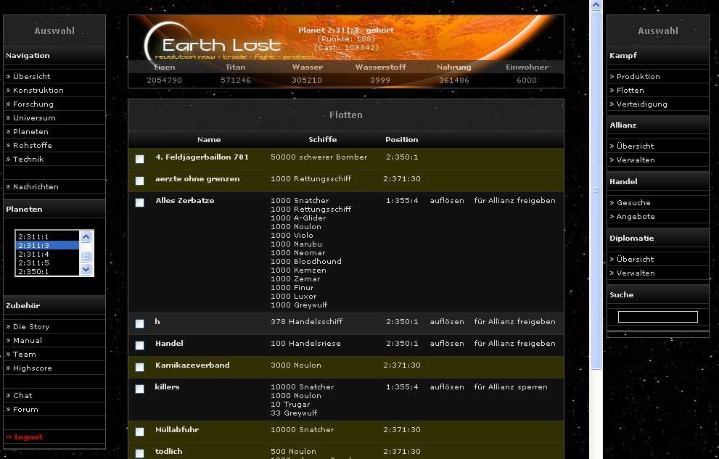Click the page vertical scrollbar thumb
The height and width of the screenshot is (459, 719).
596,190
